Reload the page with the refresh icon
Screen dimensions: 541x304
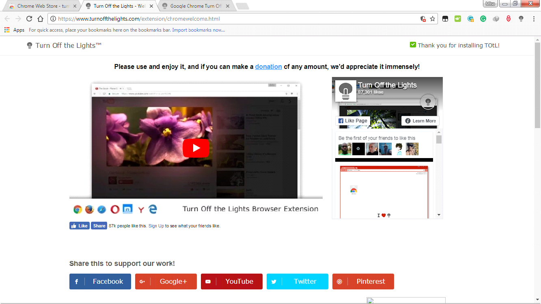[29, 19]
